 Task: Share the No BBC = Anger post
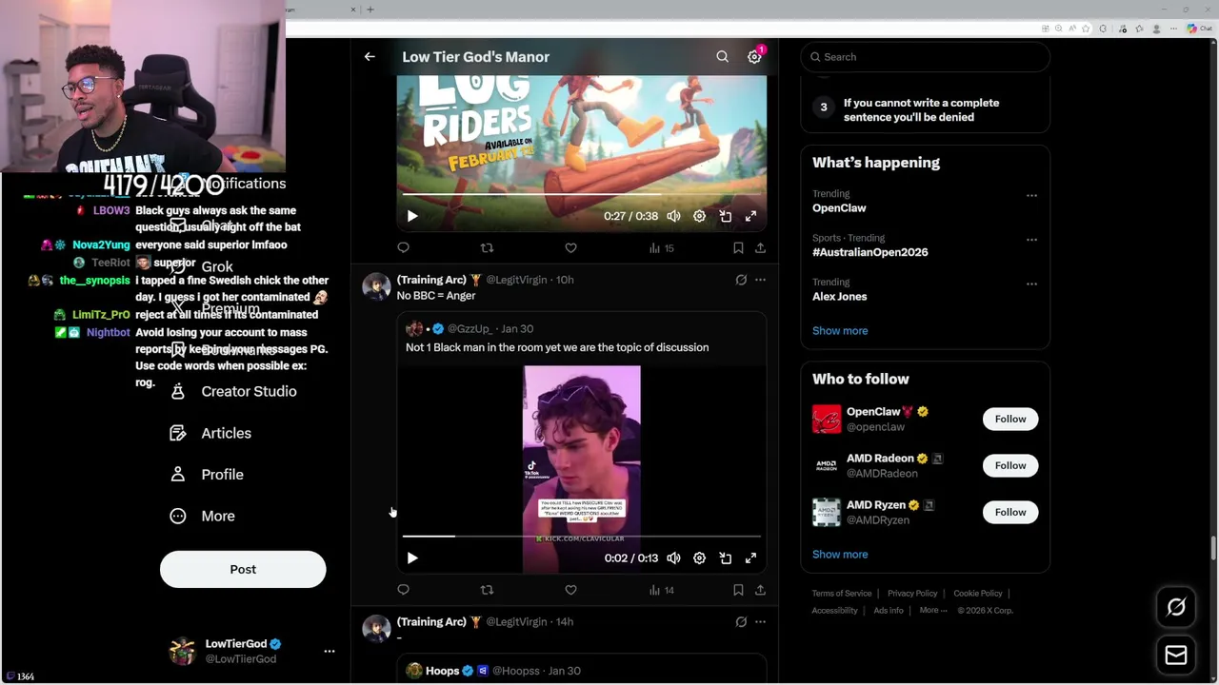tap(760, 590)
